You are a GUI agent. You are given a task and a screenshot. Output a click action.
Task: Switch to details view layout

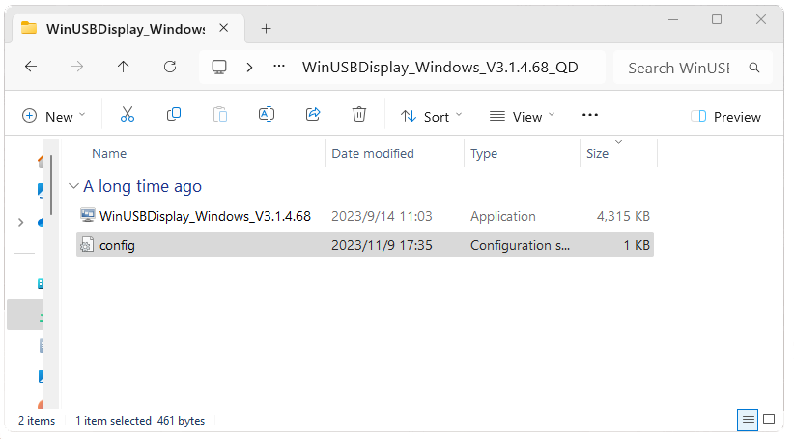coord(747,421)
